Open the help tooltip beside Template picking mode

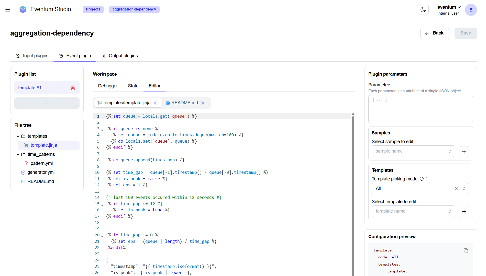click(422, 179)
